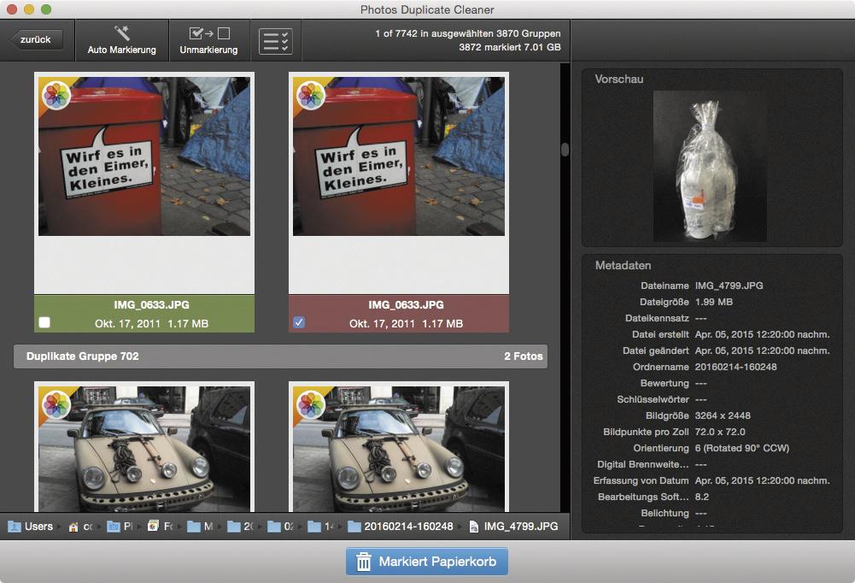This screenshot has height=583, width=855.
Task: Click the red IMG_0633.JPG filename label
Action: (406, 304)
